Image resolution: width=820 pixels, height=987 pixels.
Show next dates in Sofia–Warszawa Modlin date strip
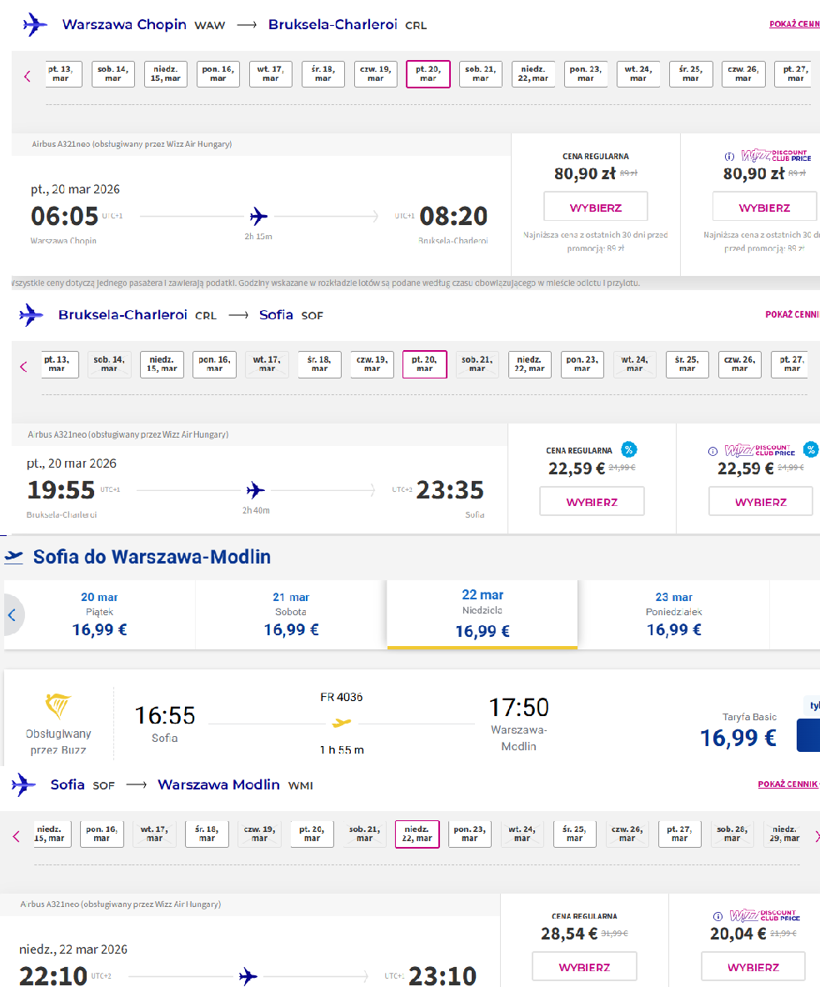coord(817,837)
